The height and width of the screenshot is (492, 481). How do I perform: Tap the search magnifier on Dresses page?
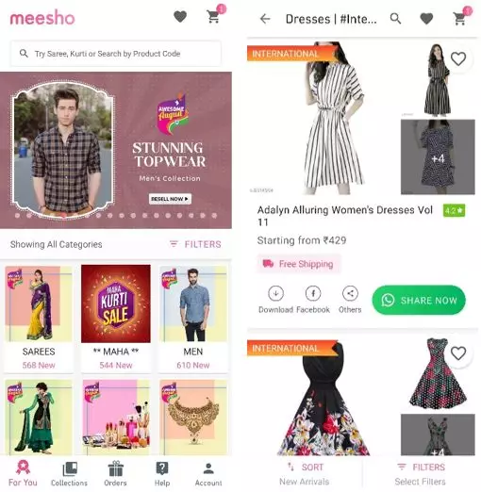tap(395, 19)
